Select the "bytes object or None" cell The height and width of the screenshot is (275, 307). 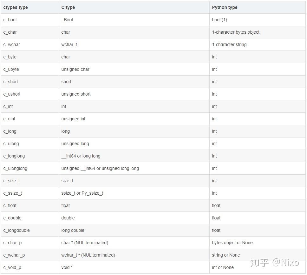click(232, 243)
